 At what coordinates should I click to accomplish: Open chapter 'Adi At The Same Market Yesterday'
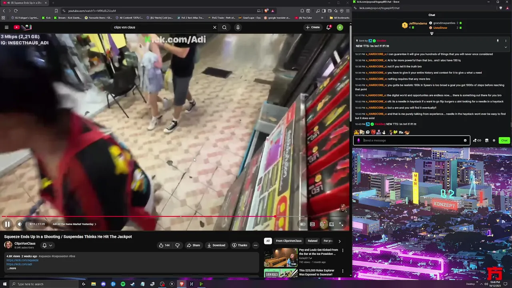[x=74, y=224]
